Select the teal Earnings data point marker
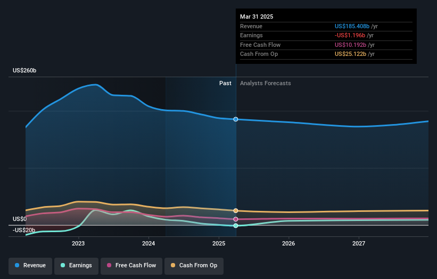Screen dimensions: 437x279 [236, 226]
